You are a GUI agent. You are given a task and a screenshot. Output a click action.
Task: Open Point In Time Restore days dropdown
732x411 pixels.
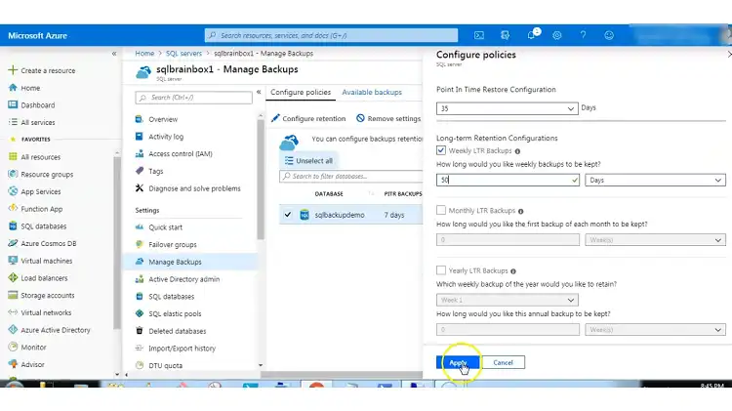point(507,108)
